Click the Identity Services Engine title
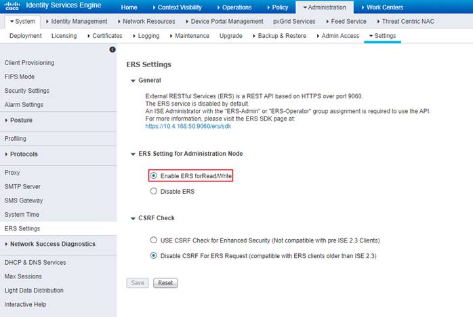 click(x=63, y=5)
